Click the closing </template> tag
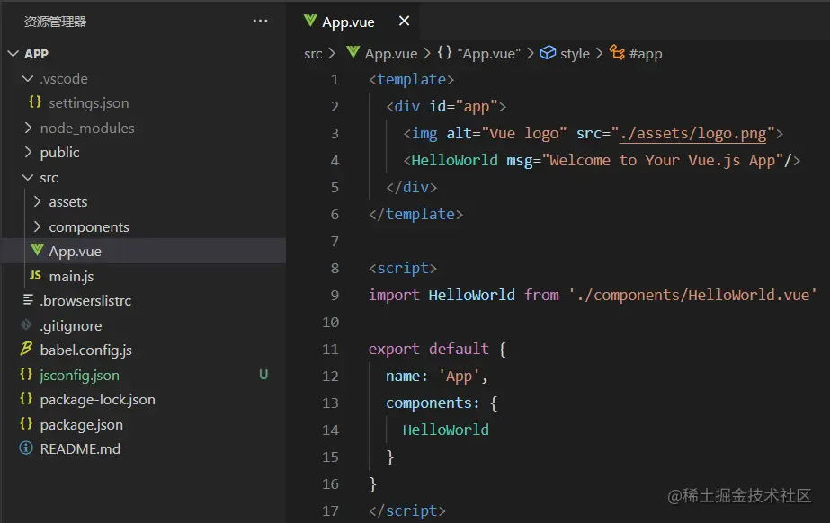This screenshot has height=523, width=830. (415, 214)
